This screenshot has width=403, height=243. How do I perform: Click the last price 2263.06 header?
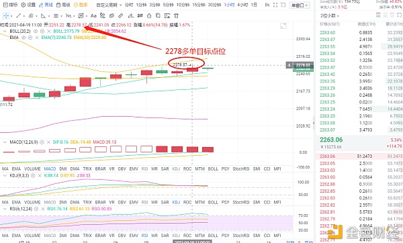[x=331, y=140]
